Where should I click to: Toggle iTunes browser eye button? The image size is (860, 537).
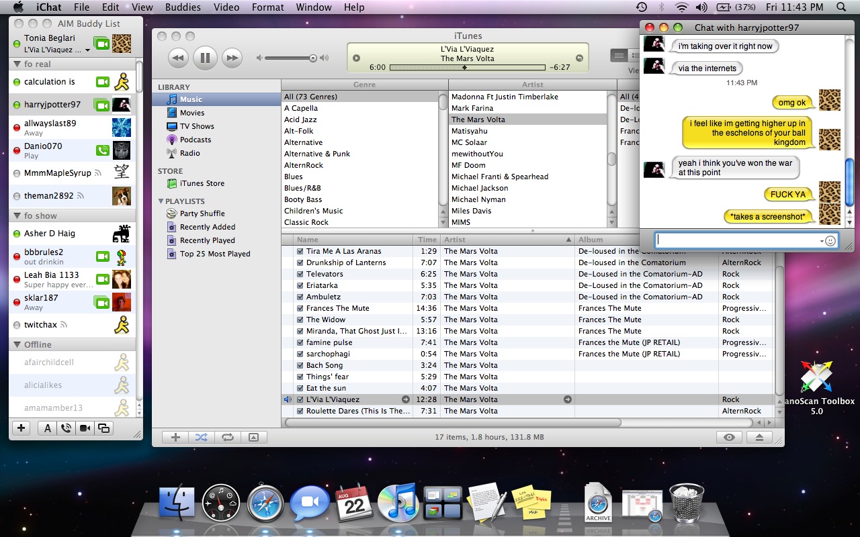click(x=729, y=437)
